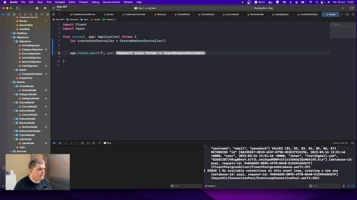Open the Find navigator
The width and height of the screenshot is (357, 200).
20,14
